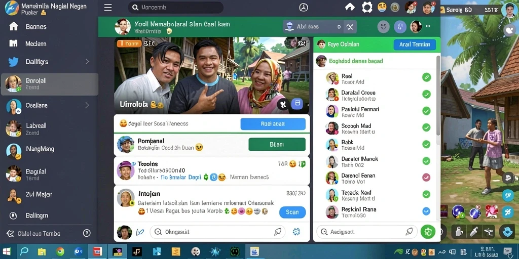
Task: Toggle the check for Sooogh Mad
Action: (x=426, y=127)
